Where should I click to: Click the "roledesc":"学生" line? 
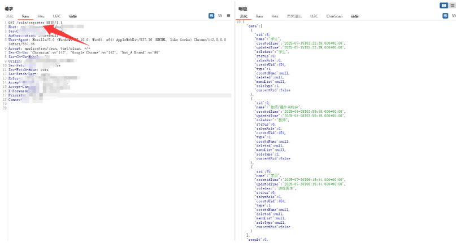[x=272, y=52]
